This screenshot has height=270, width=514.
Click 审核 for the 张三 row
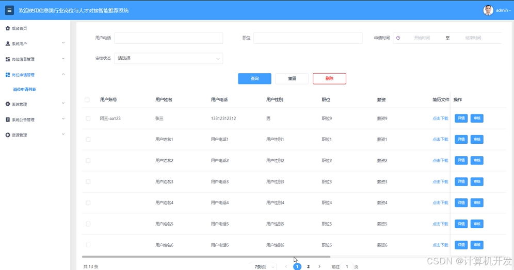pos(477,118)
